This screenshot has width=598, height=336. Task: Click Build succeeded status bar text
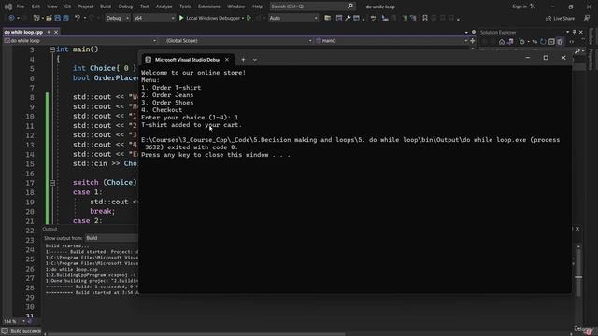pos(25,331)
